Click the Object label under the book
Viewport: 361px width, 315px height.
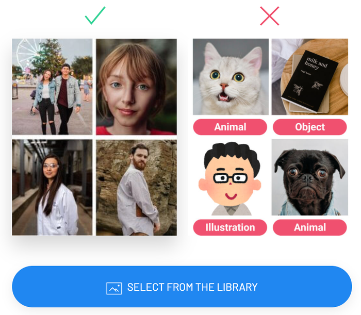[x=310, y=127]
